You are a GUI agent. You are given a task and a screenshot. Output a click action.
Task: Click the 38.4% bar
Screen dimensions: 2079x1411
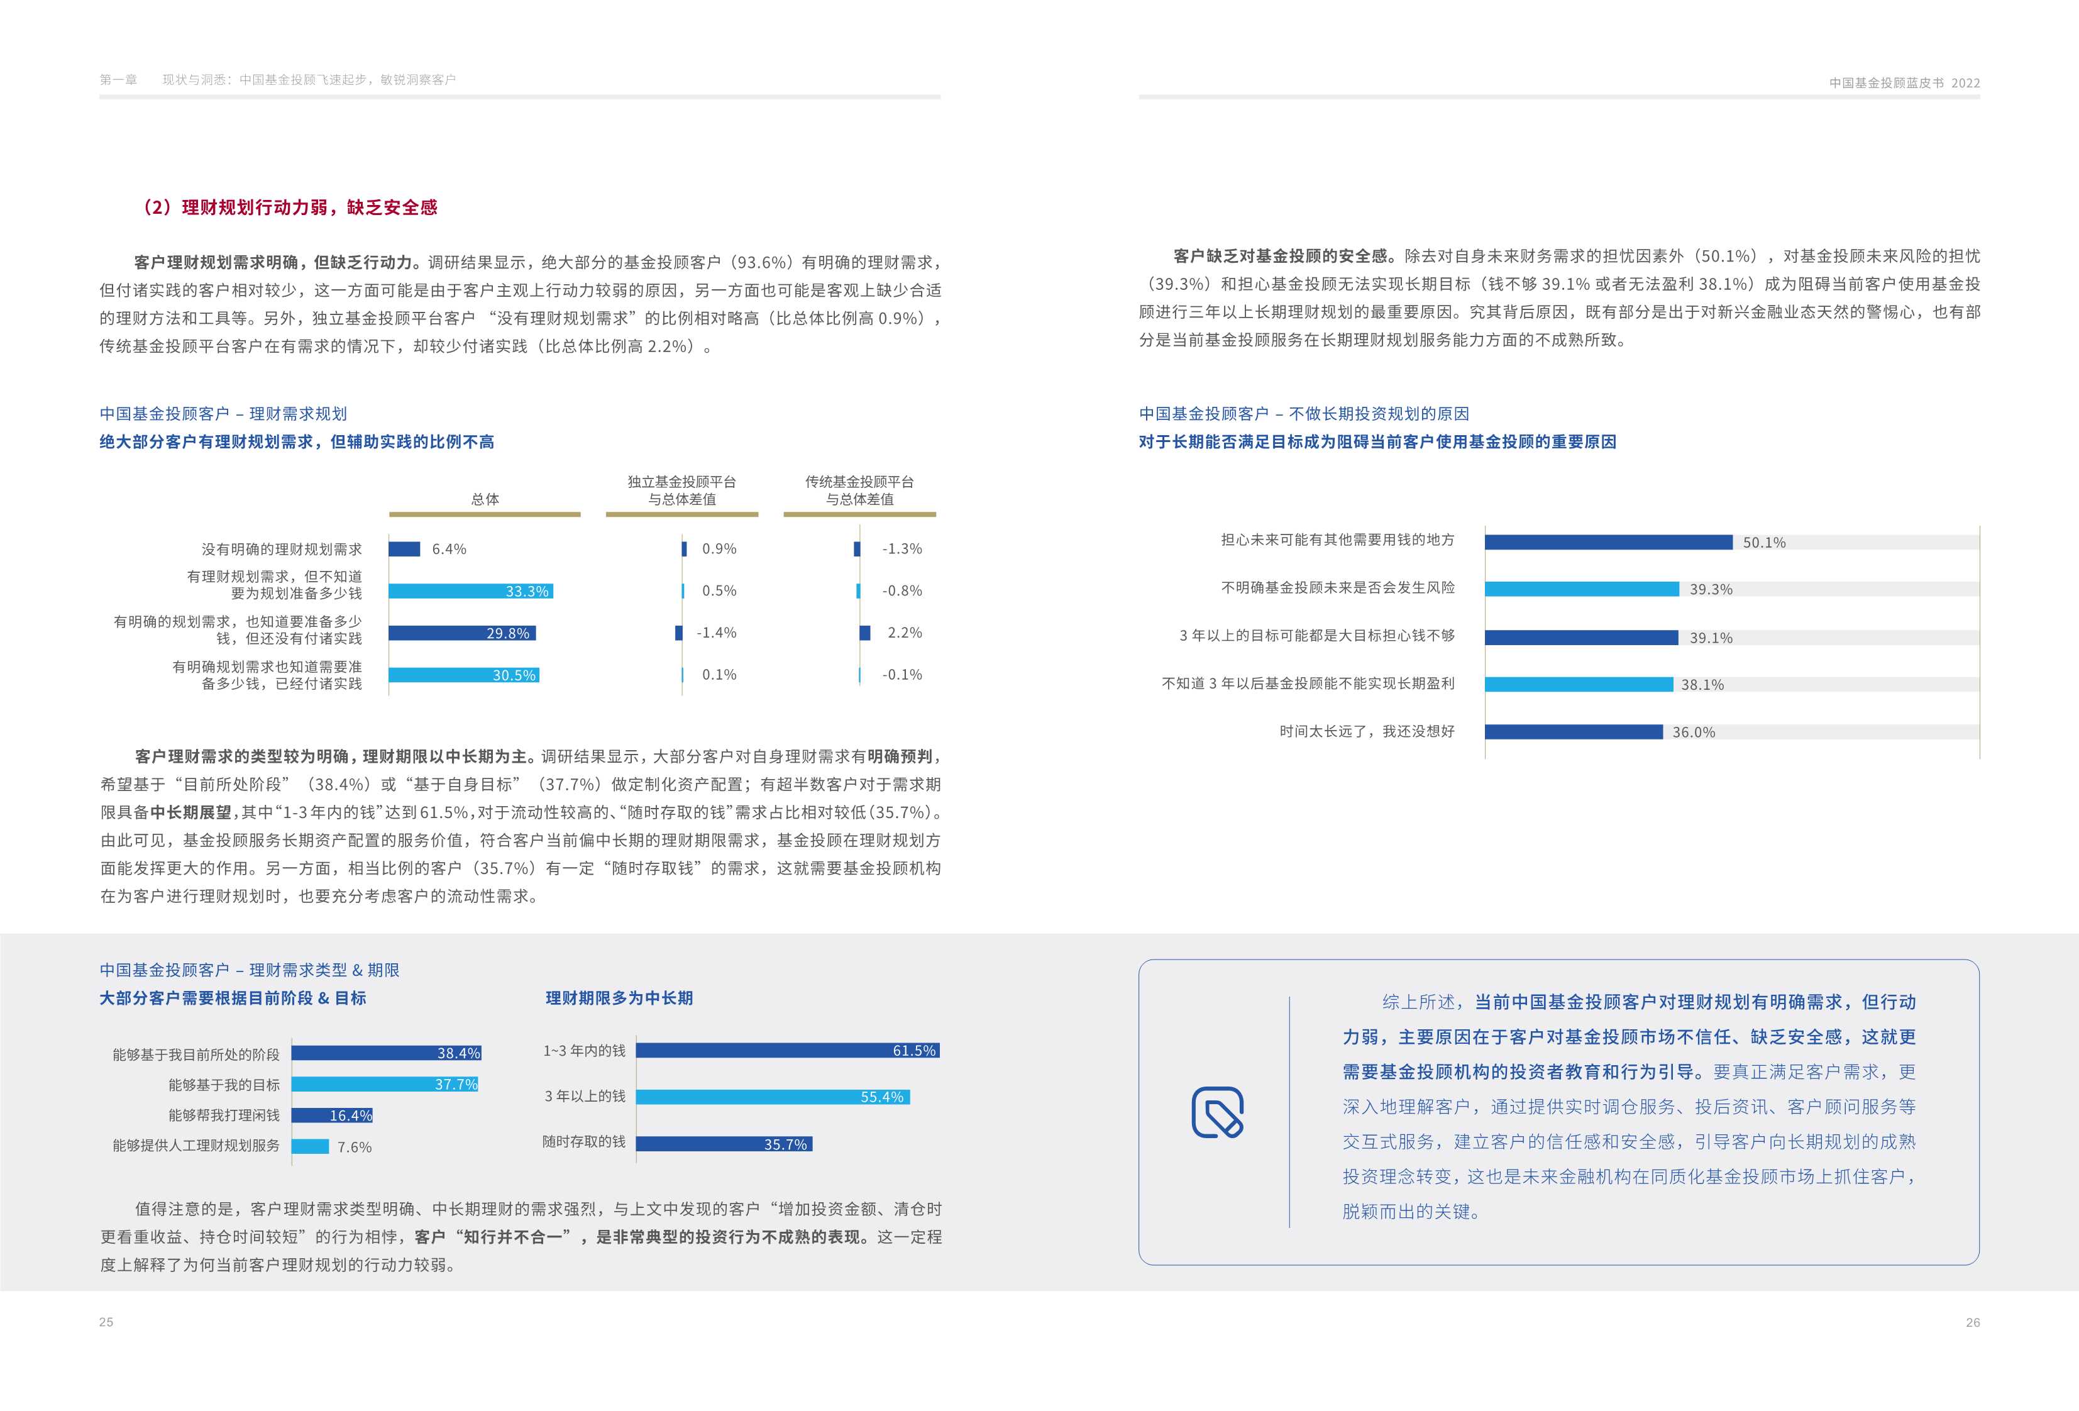tap(387, 1053)
